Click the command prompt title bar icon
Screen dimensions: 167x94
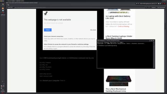pyautogui.click(x=98, y=41)
